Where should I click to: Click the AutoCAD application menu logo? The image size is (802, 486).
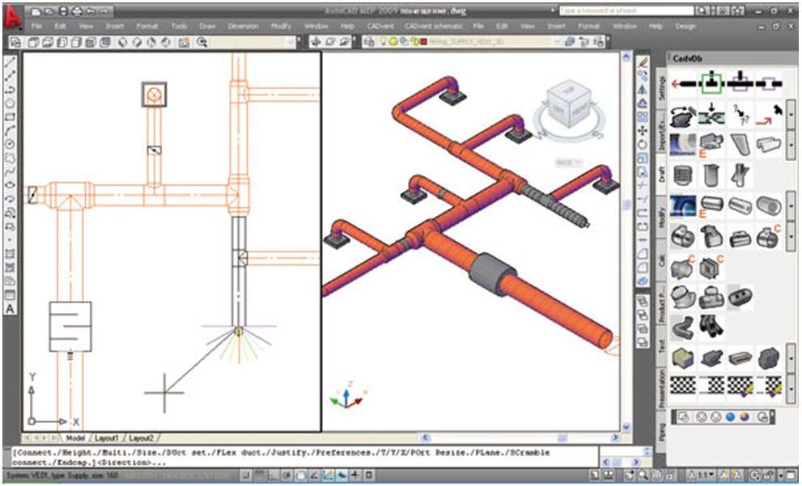coord(14,19)
